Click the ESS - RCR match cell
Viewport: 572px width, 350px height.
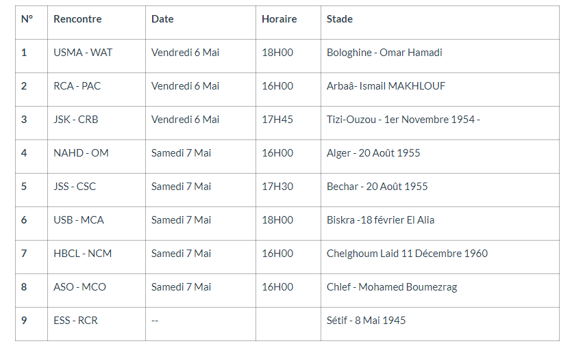click(75, 321)
